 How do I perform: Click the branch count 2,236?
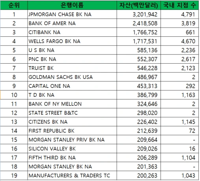[x=188, y=50]
